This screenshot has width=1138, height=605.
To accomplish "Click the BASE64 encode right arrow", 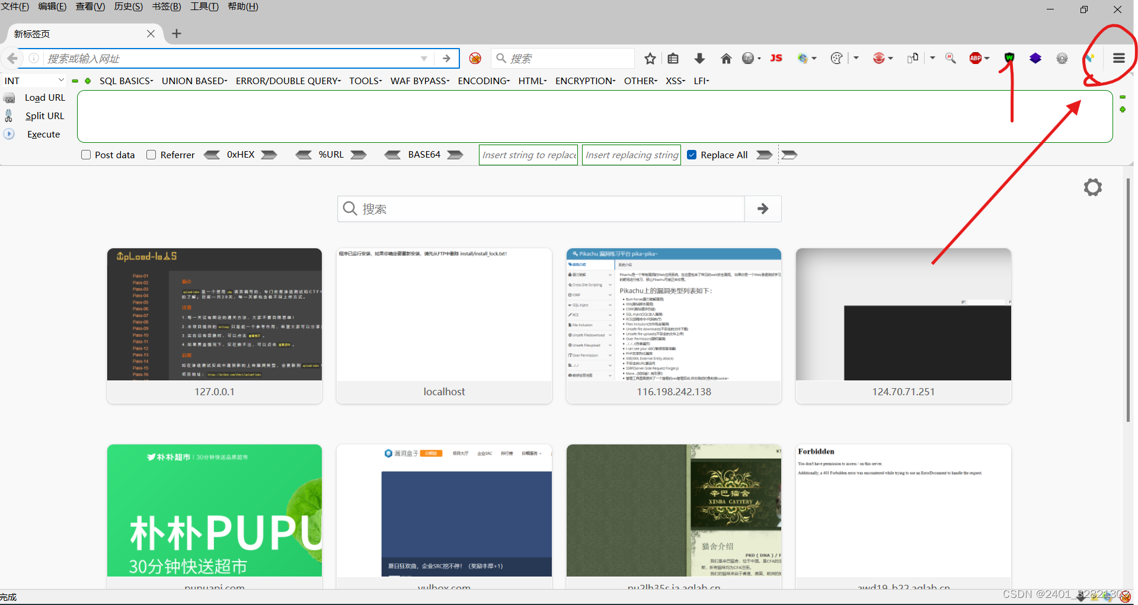I will pyautogui.click(x=455, y=155).
